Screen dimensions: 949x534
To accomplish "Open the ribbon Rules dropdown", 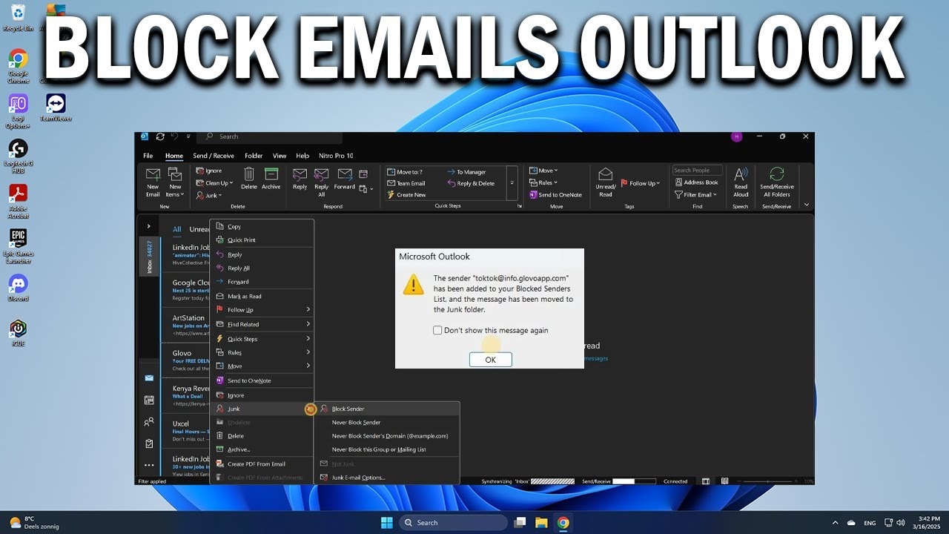I will point(543,182).
